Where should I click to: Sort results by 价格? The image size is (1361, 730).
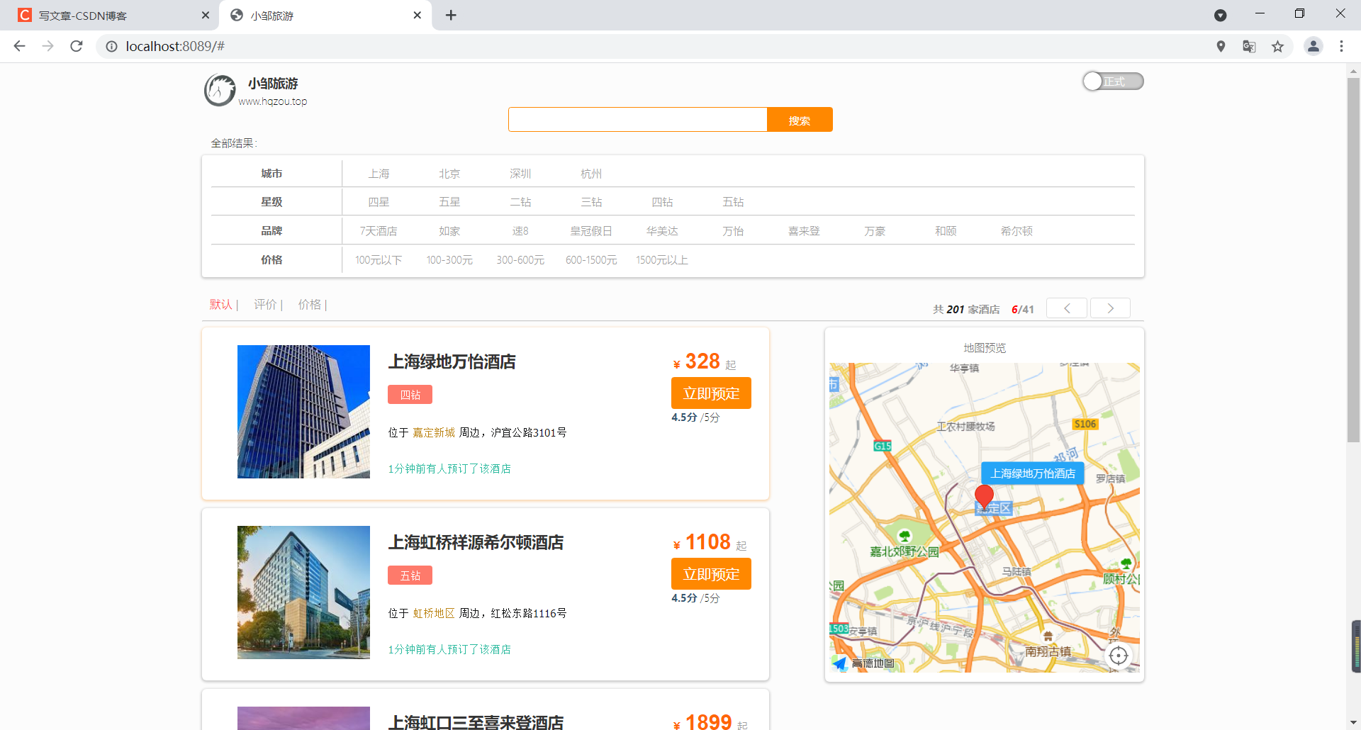pyautogui.click(x=310, y=304)
